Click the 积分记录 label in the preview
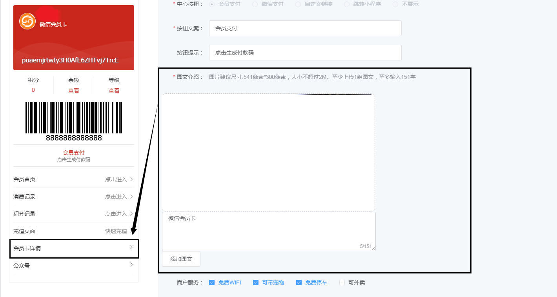The image size is (557, 297). click(24, 214)
